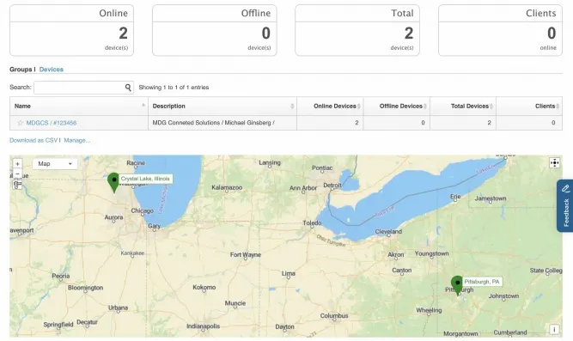Open the Feedback side panel

coord(565,206)
